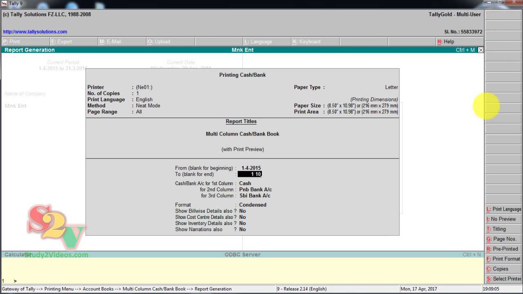Click the Ctrl + N label
The width and height of the screenshot is (523, 294).
click(x=472, y=254)
